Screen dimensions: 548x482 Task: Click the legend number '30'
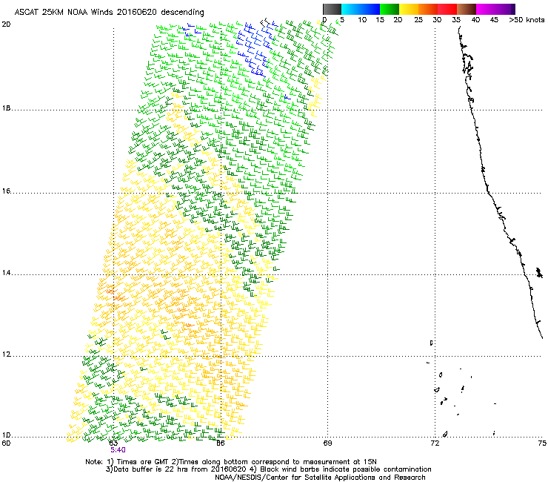pyautogui.click(x=437, y=20)
